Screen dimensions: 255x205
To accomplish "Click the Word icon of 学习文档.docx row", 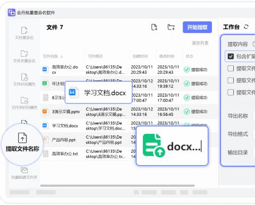I will (45, 125).
